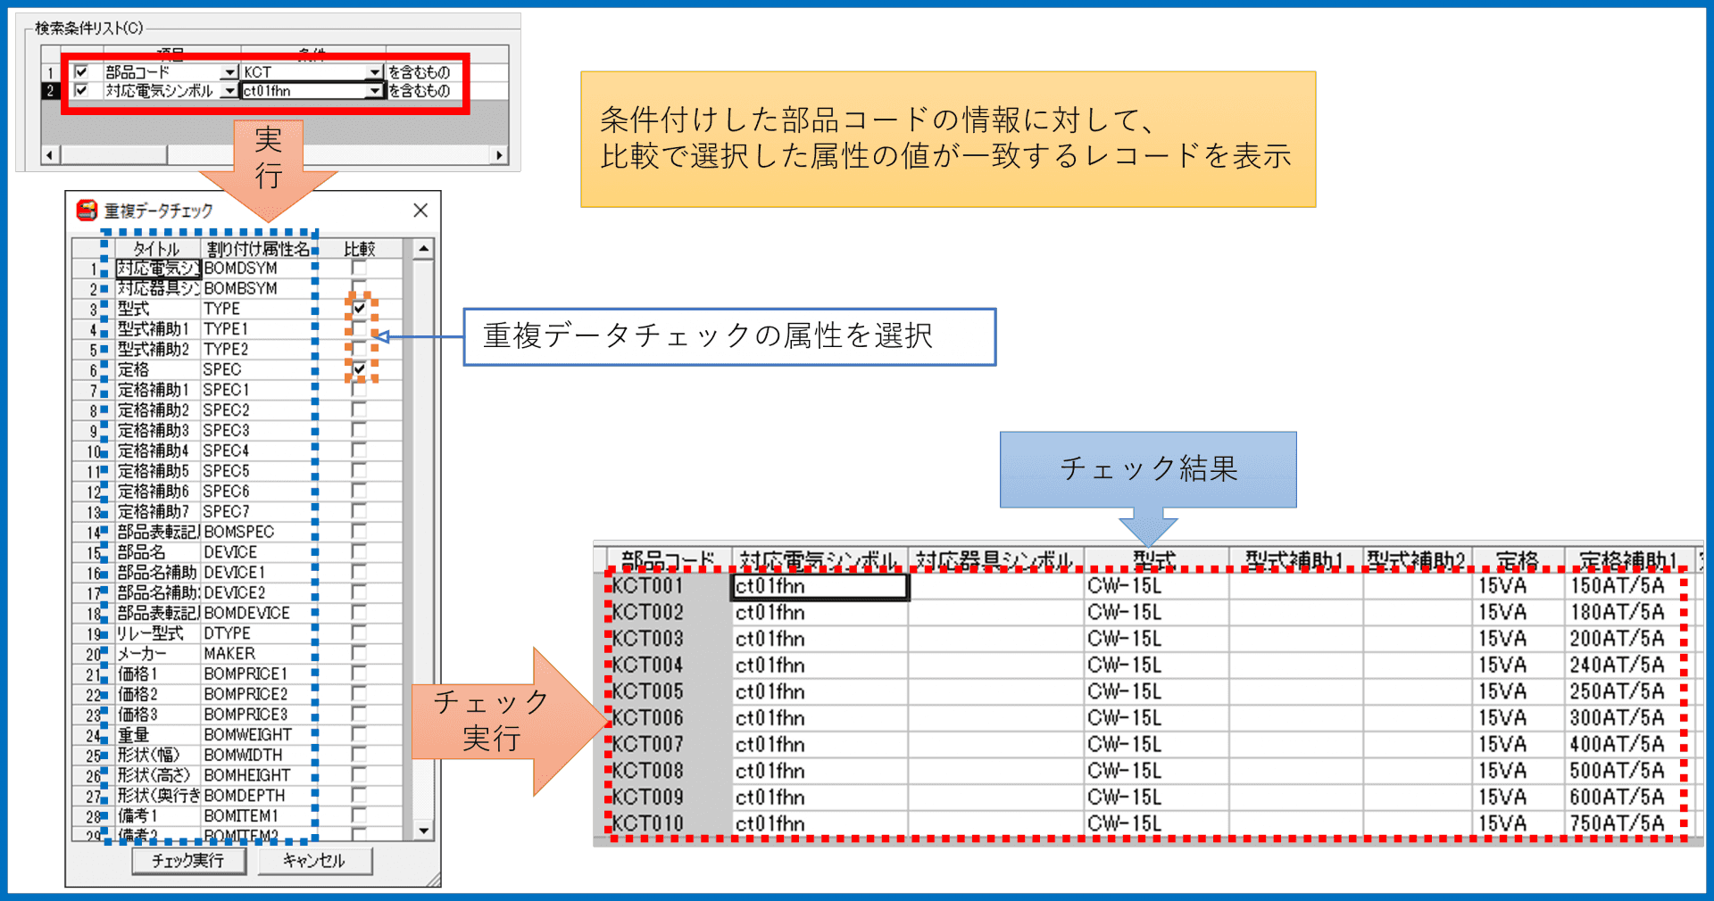Click the 重複データチェック dialog title icon

(87, 211)
